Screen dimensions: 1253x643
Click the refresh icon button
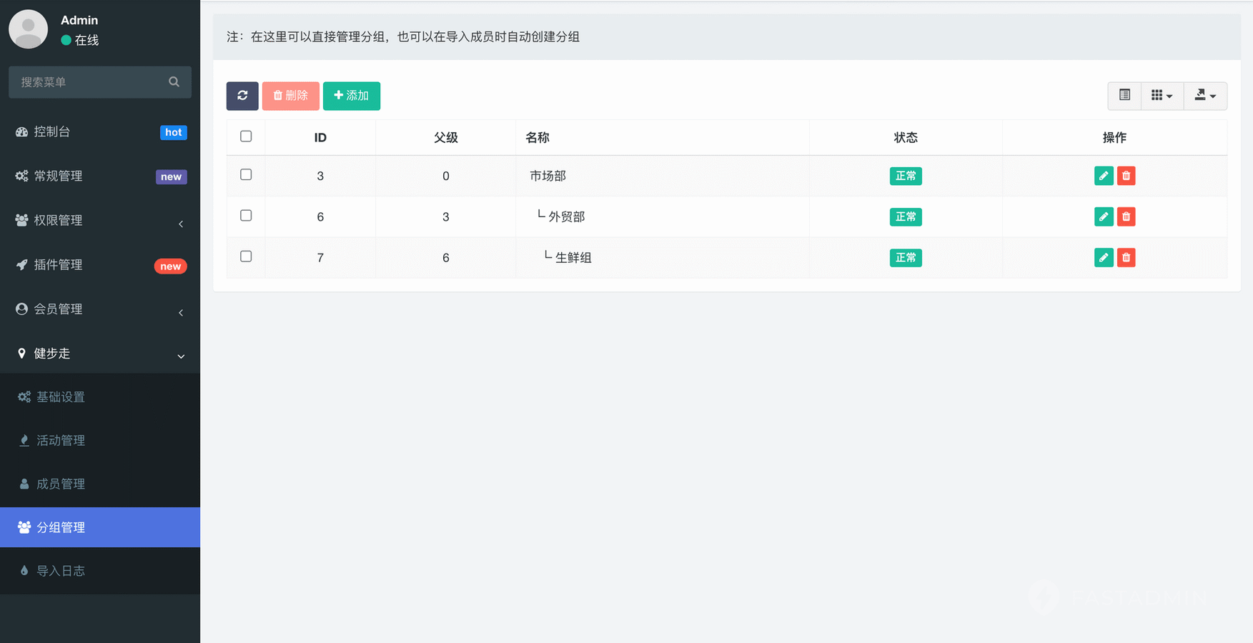tap(242, 96)
